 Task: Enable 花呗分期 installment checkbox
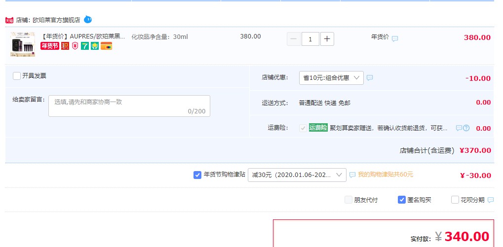click(455, 200)
